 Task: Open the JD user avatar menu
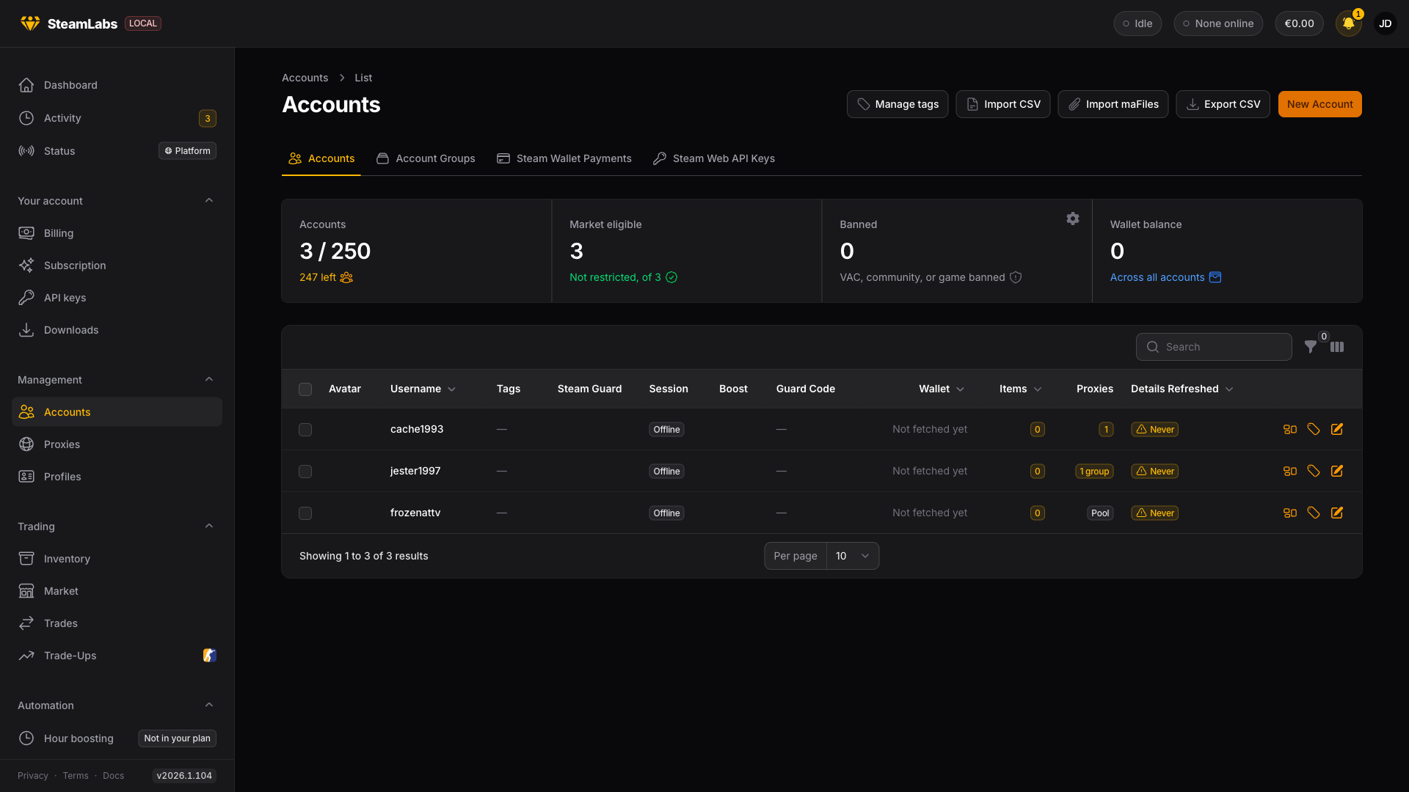[1386, 23]
